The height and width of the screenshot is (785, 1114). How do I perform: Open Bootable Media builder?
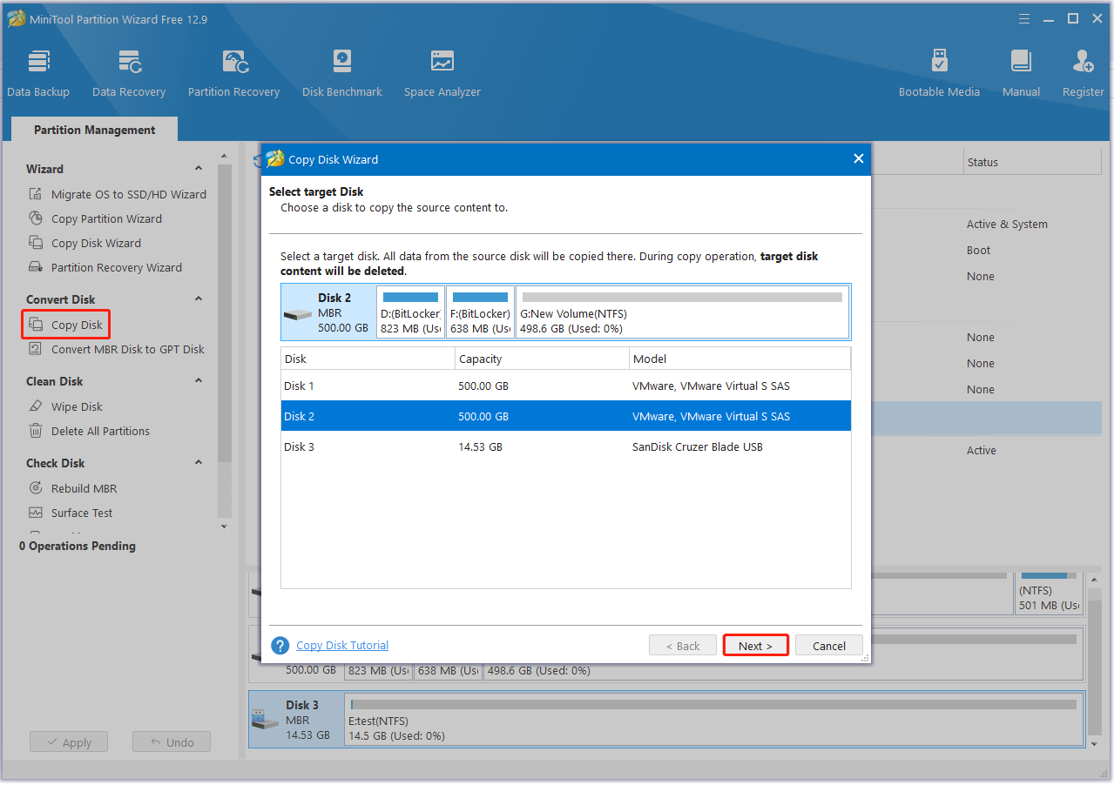pos(939,73)
